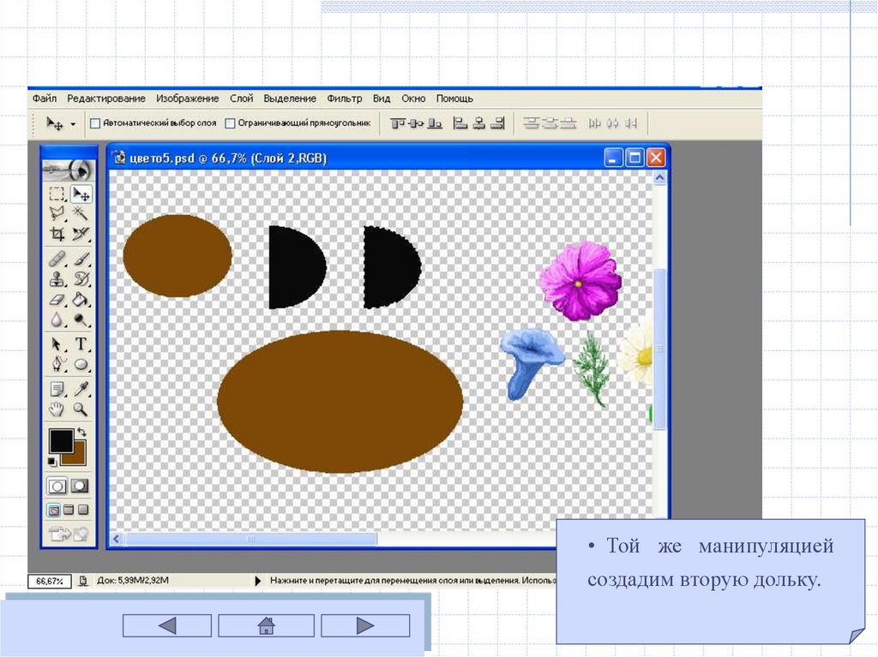Open the Слой menu
This screenshot has width=878, height=657.
241,99
